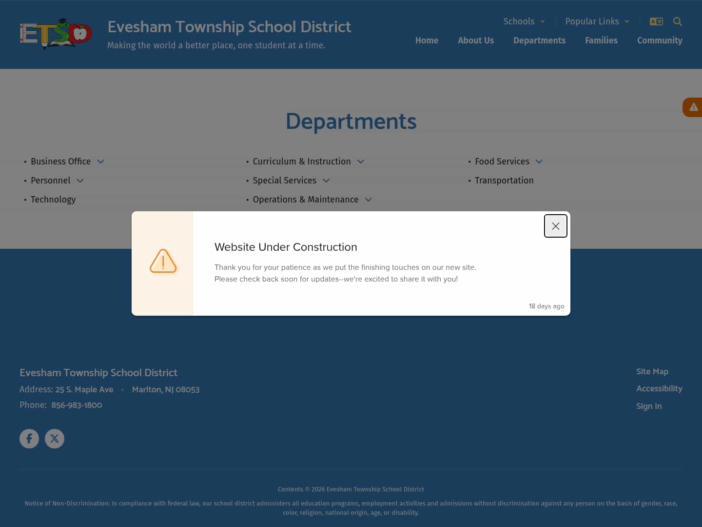Viewport: 702px width, 527px height.
Task: Click the 25 S. Maple Ave address
Action: [84, 389]
